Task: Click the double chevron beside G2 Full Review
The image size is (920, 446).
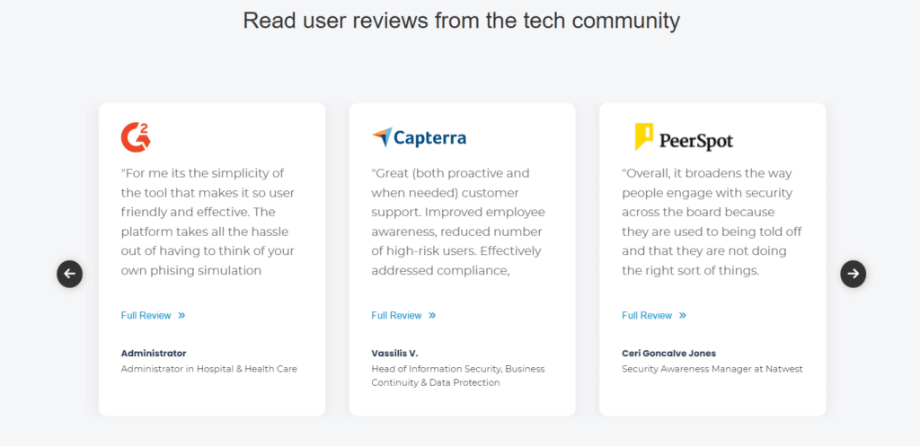Action: [x=181, y=315]
